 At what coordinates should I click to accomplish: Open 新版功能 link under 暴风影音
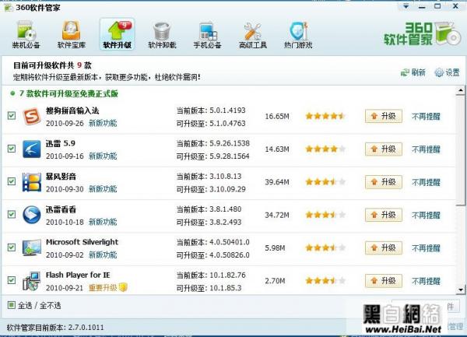pos(102,188)
